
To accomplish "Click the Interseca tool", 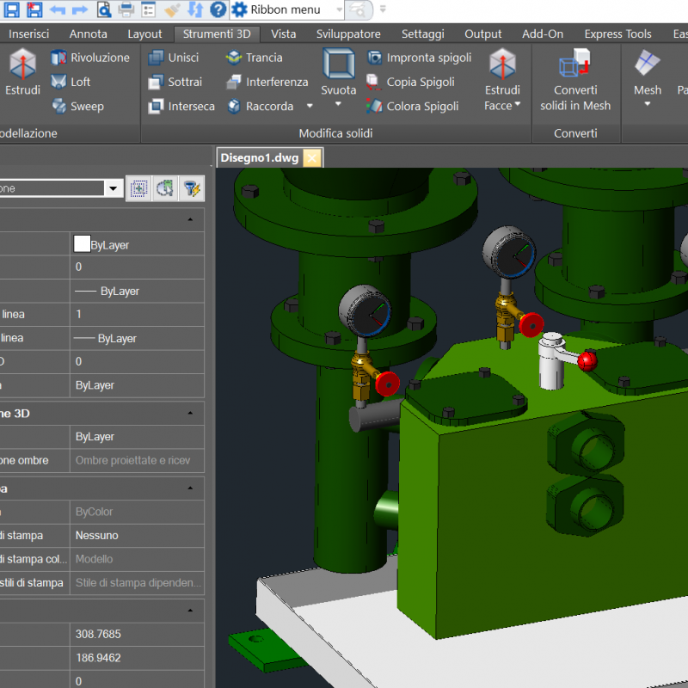I will (181, 107).
